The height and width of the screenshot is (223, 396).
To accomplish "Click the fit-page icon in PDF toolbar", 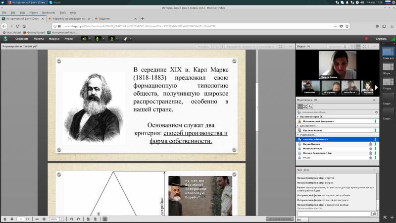I will 88,219.
